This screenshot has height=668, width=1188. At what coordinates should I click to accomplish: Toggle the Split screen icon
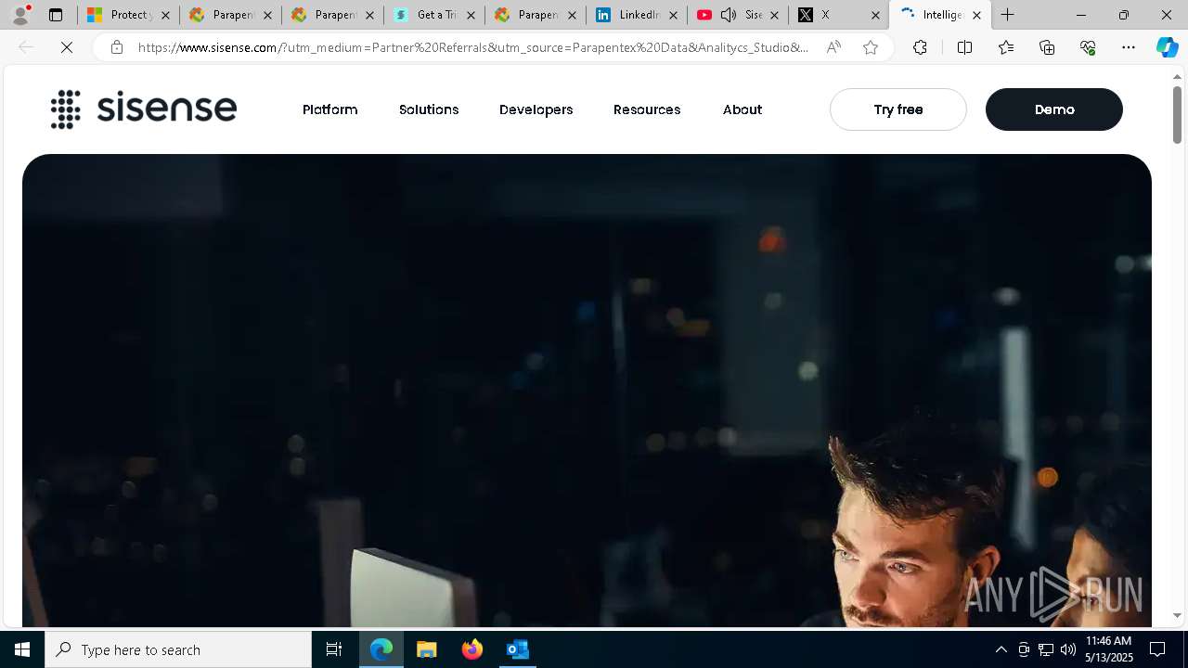964,47
